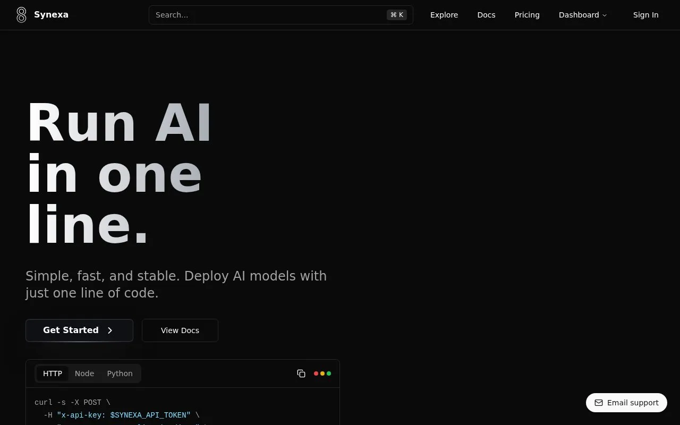
Task: Click the ⌘ K shortcut badge
Action: [x=397, y=15]
